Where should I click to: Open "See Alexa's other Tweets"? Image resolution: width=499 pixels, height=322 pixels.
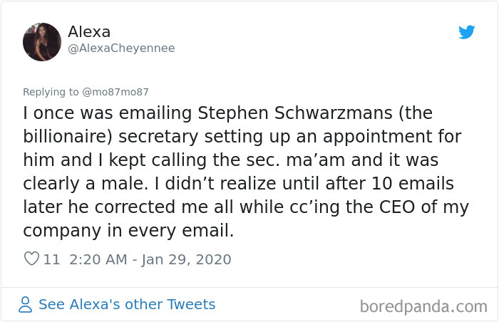tap(126, 305)
